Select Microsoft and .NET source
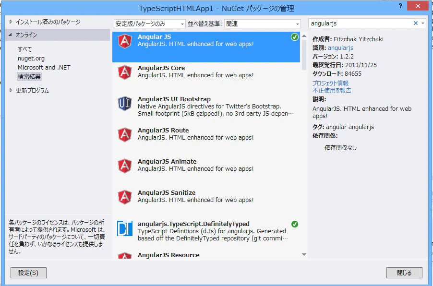Viewport: 433px width, 286px height. (x=44, y=67)
